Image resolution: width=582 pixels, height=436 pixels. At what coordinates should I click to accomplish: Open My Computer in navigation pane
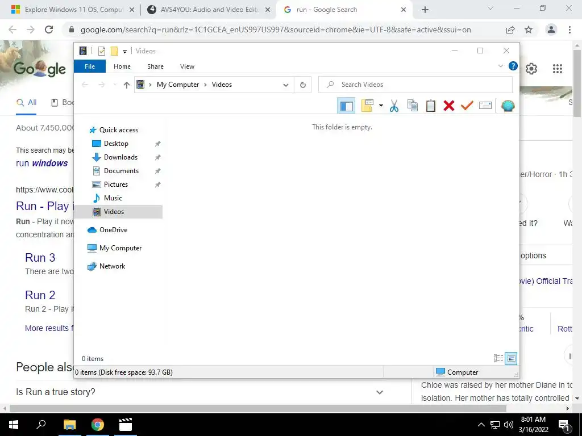[x=120, y=248]
